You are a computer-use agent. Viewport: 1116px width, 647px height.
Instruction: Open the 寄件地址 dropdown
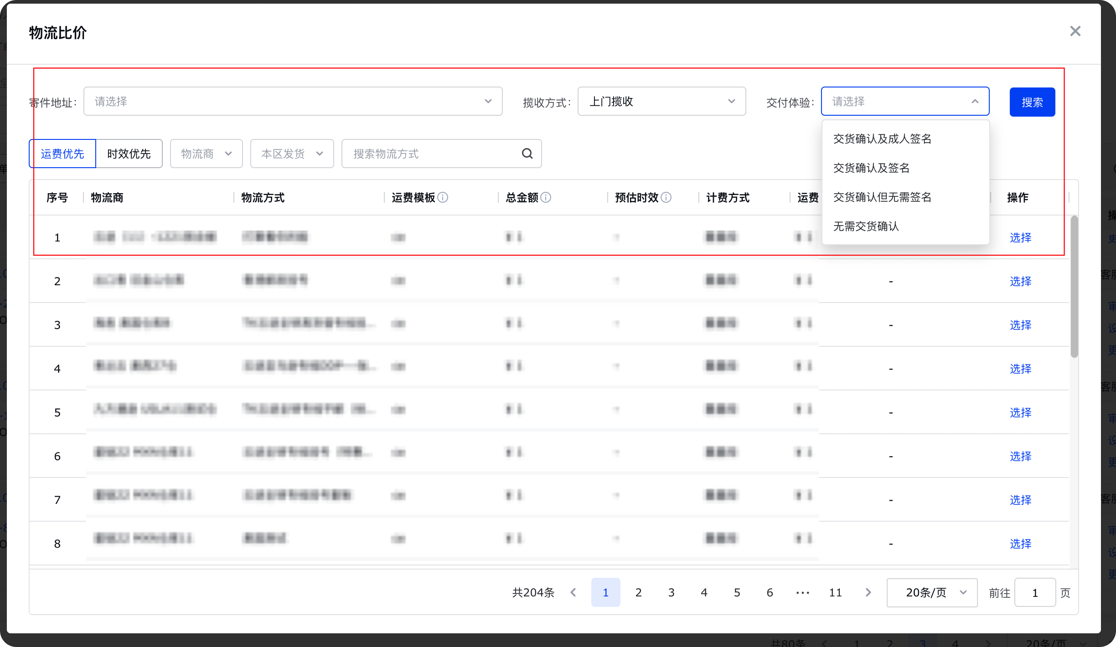pos(293,101)
